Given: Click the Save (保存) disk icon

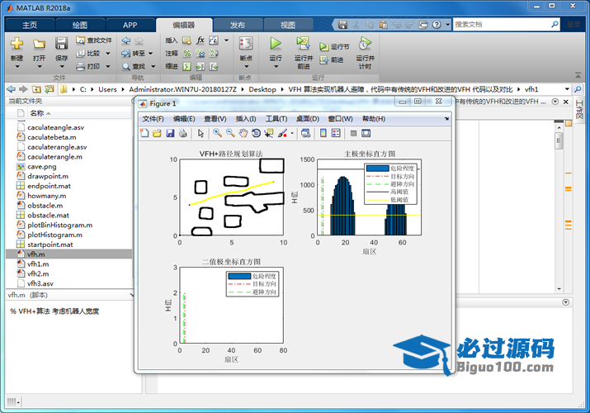Looking at the screenshot, I should click(x=61, y=44).
